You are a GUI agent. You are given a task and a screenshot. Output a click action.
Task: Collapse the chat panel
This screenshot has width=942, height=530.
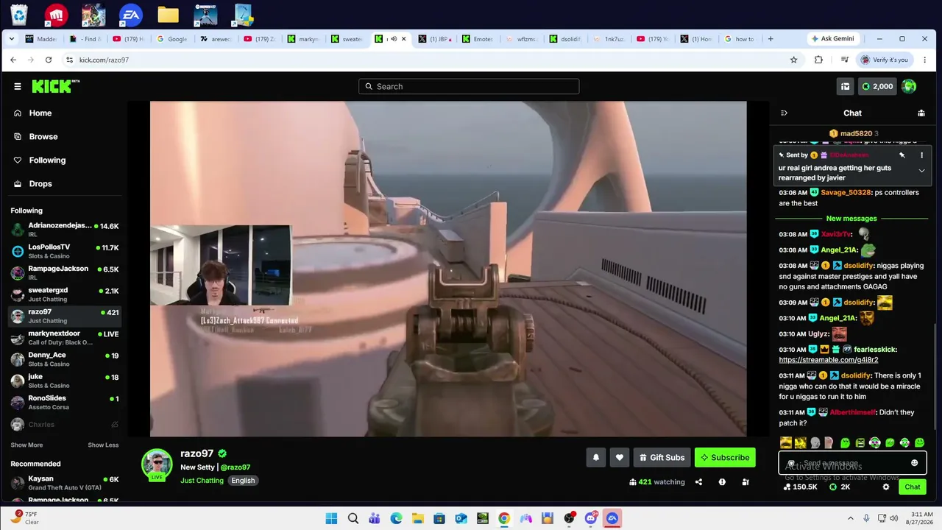(784, 113)
